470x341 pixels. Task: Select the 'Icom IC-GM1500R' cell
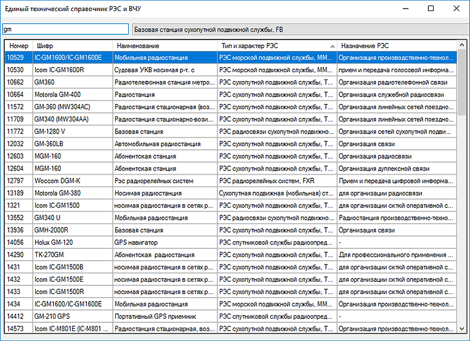coord(73,292)
